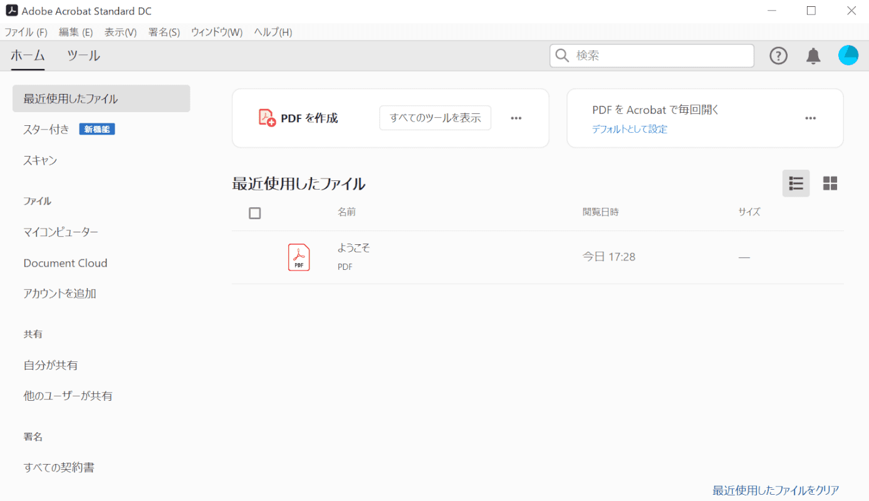Switch to thumbnail grid view
The height and width of the screenshot is (501, 869).
[x=830, y=183]
